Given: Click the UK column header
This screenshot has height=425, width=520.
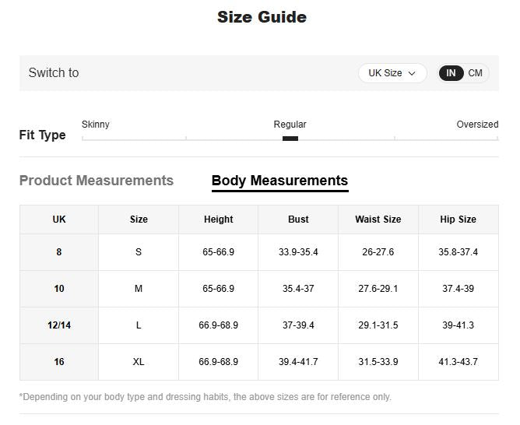Looking at the screenshot, I should pyautogui.click(x=59, y=220).
